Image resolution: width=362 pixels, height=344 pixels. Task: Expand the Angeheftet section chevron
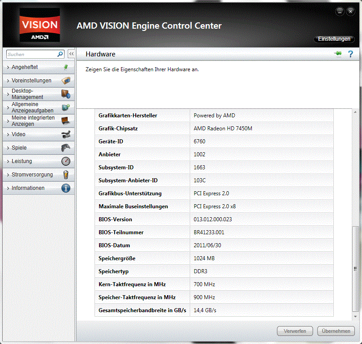click(x=8, y=67)
